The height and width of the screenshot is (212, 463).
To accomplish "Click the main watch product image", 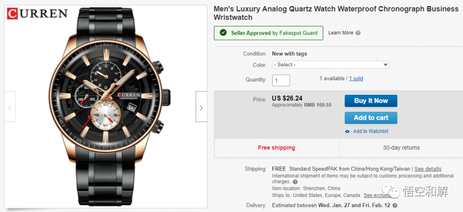I will 105,107.
